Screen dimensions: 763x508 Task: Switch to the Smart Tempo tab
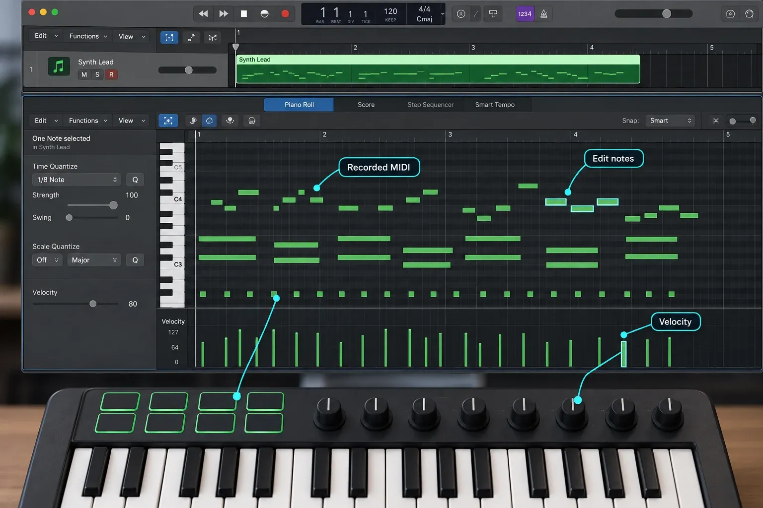click(495, 105)
